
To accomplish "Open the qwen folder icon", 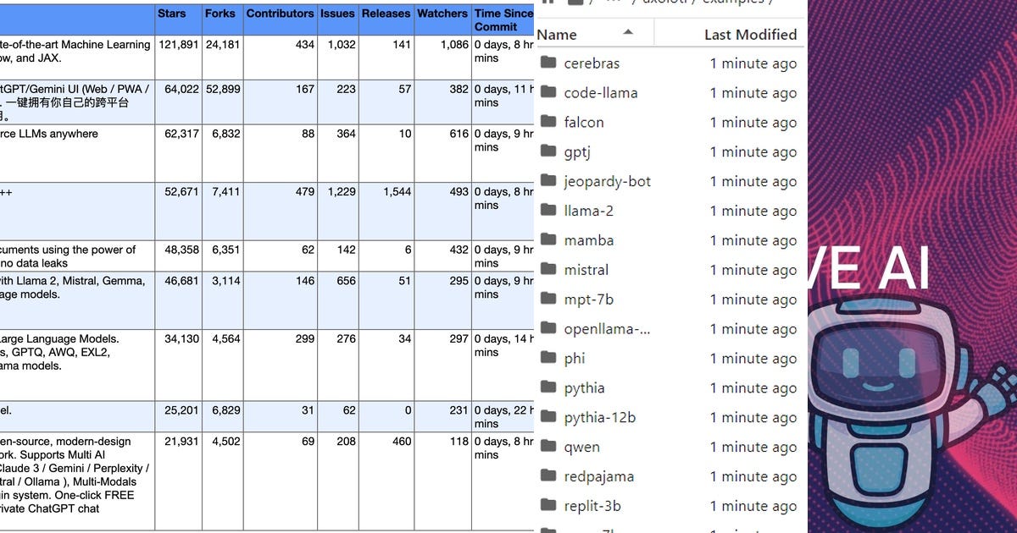I will pyautogui.click(x=549, y=447).
